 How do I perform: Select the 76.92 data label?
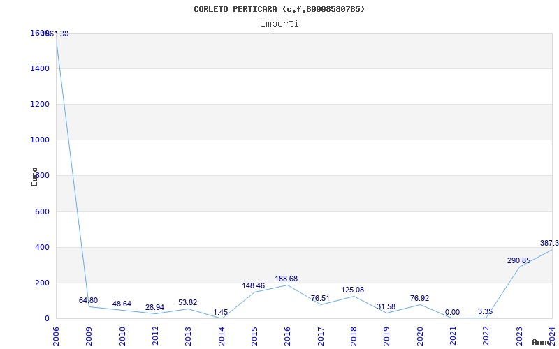420,298
